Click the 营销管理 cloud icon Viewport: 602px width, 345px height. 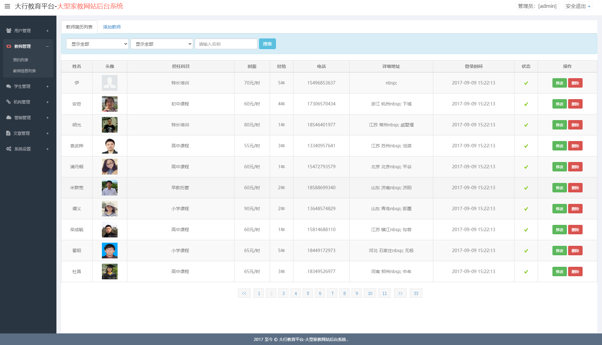pos(9,118)
